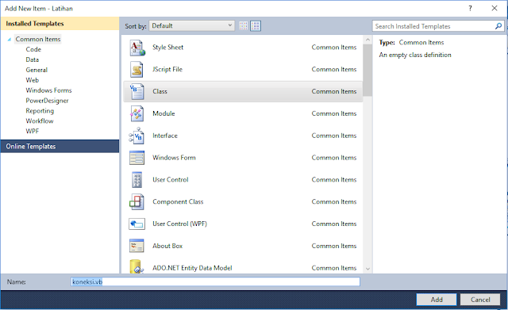Select the Interface template icon
Viewport: 508px width, 310px height.
point(137,136)
